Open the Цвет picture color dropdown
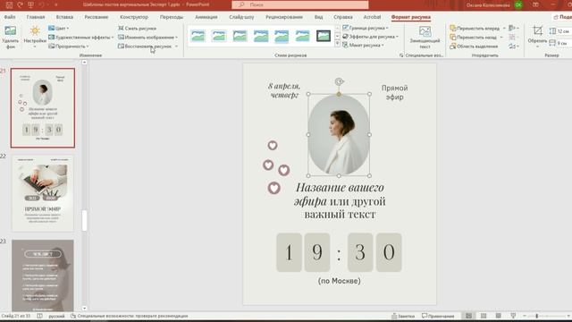 [59, 28]
